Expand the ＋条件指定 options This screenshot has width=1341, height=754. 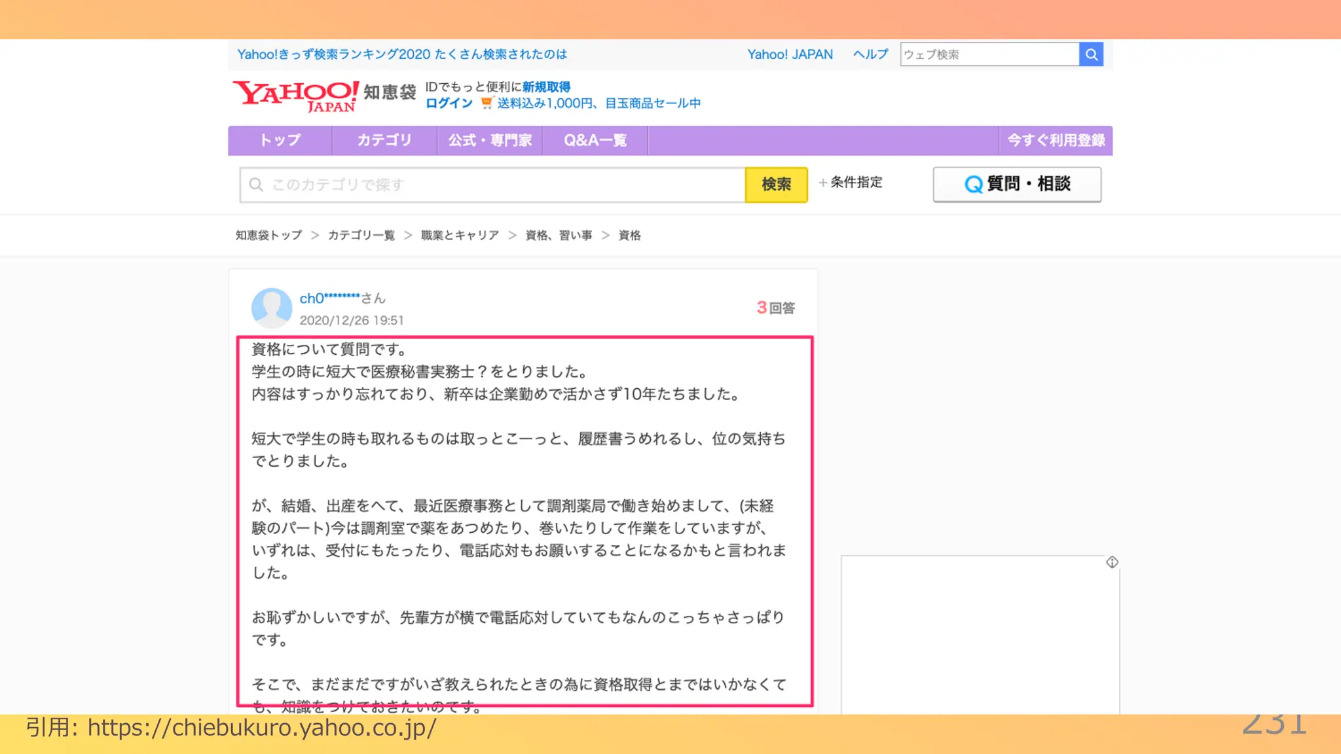(x=850, y=183)
